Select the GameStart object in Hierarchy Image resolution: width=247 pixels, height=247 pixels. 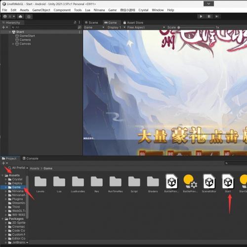tap(25, 36)
